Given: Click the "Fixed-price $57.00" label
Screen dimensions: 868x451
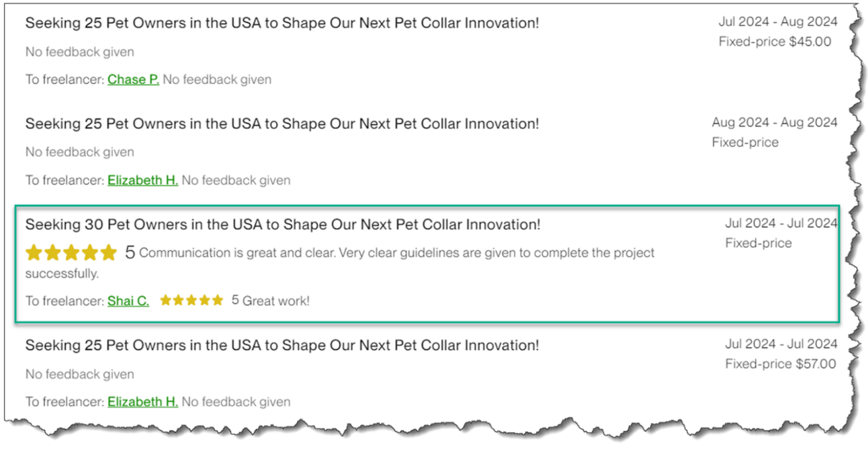Looking at the screenshot, I should tap(781, 364).
